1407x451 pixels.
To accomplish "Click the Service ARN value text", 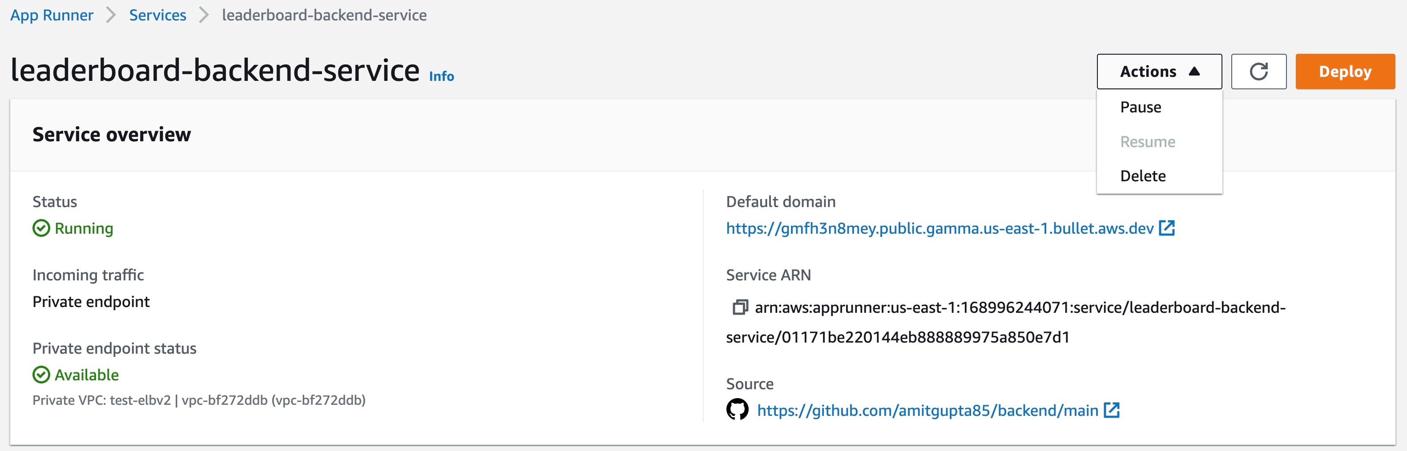I will [x=1006, y=322].
